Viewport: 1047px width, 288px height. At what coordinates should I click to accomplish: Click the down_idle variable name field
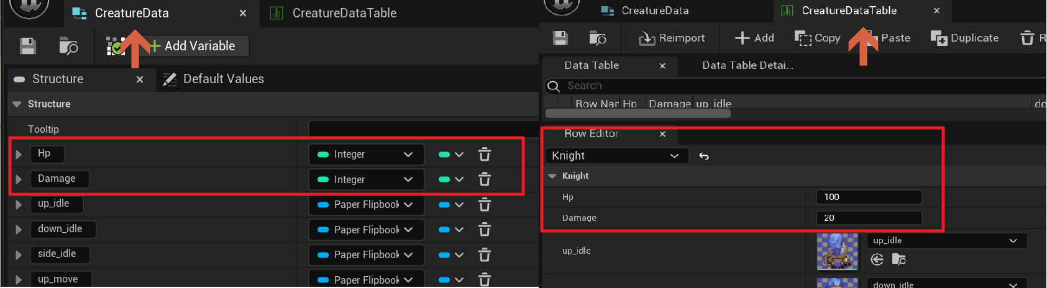tap(63, 229)
